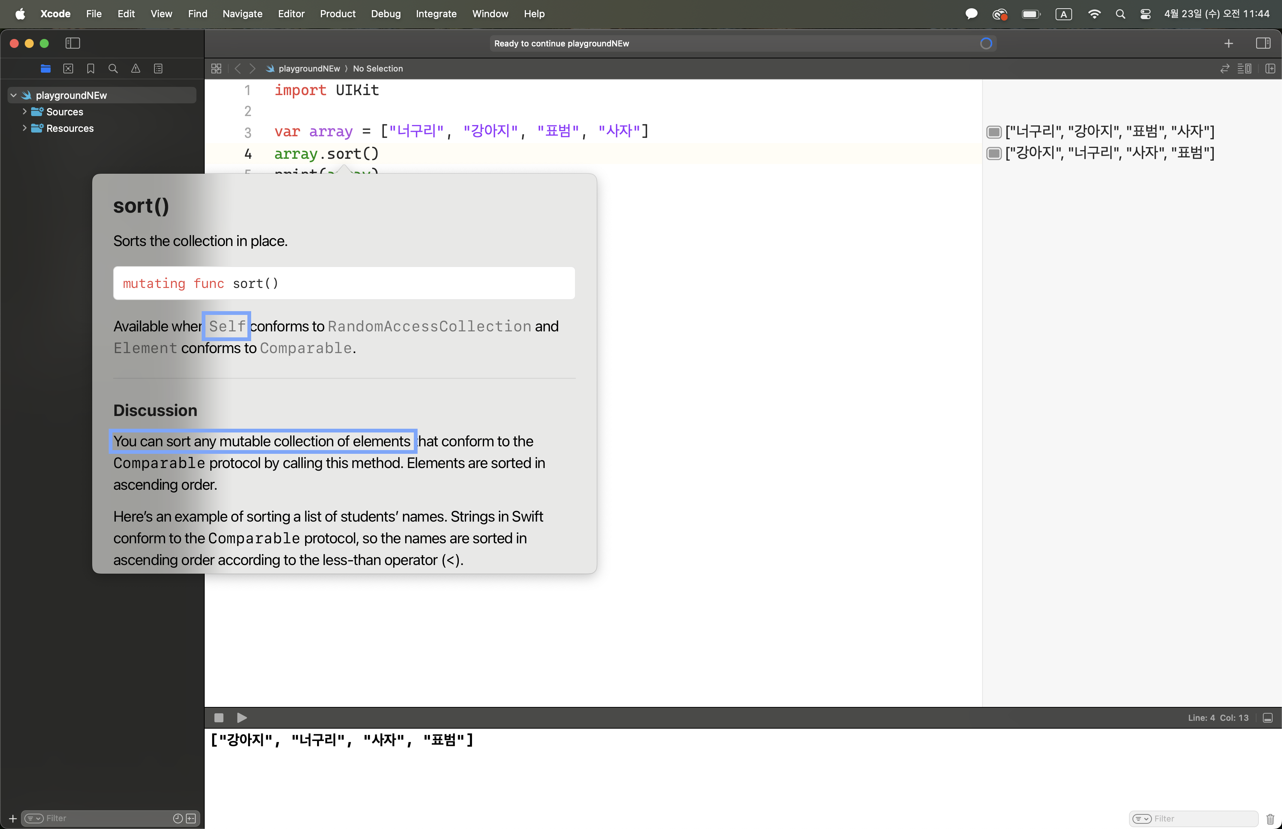Expand the Sources folder
Viewport: 1282px width, 829px height.
pyautogui.click(x=25, y=111)
